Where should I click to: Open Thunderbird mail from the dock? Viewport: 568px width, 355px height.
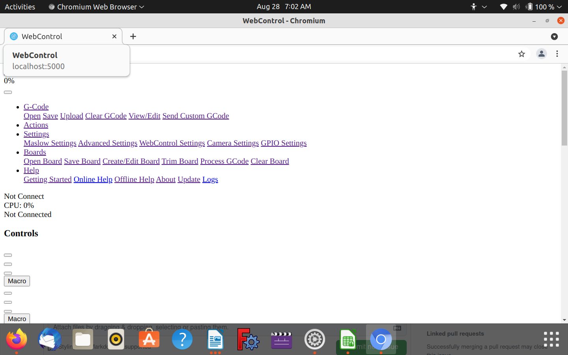[x=49, y=339]
